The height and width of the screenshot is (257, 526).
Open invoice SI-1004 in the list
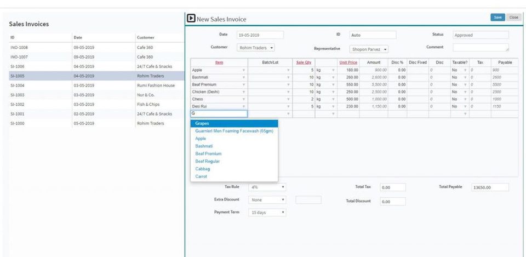[x=96, y=85]
